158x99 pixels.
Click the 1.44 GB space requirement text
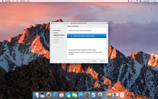(82, 50)
